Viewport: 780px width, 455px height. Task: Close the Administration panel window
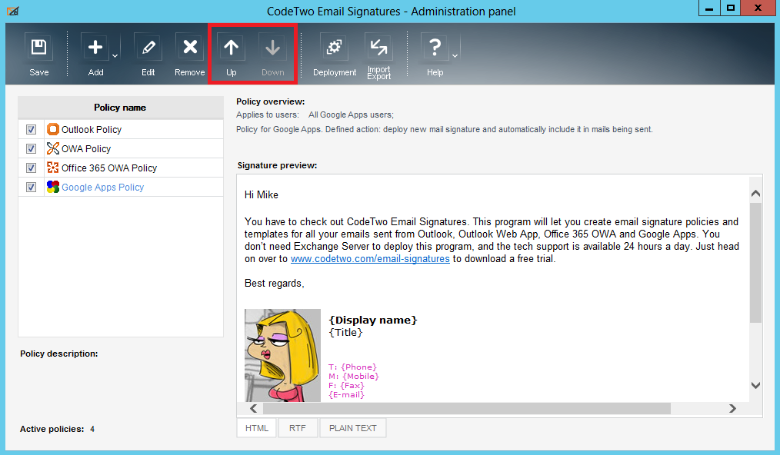pos(758,8)
